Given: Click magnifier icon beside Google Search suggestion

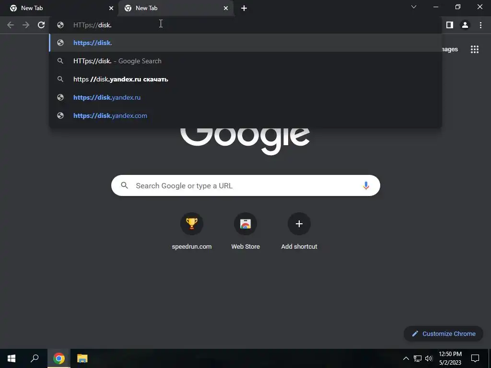Looking at the screenshot, I should coord(60,61).
